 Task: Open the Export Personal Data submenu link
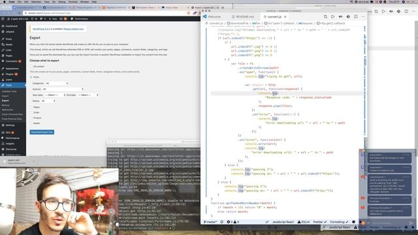12,114
